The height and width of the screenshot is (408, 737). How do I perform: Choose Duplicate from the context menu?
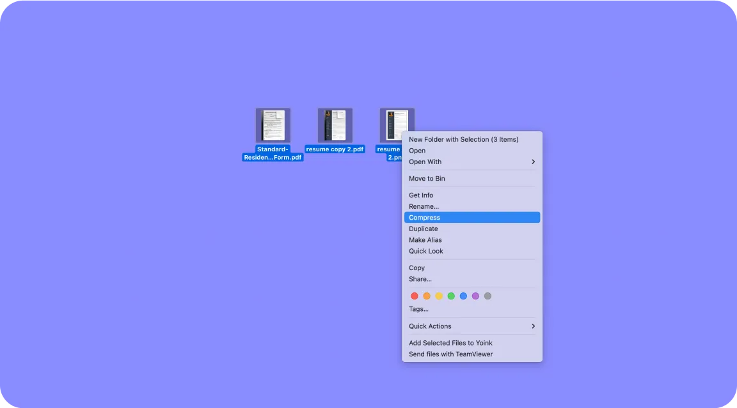(472, 229)
